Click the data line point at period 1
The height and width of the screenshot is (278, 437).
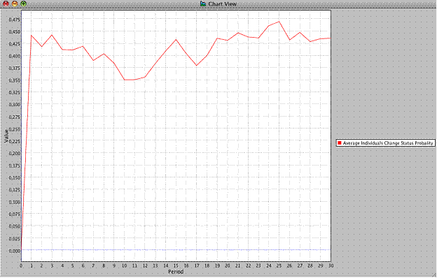click(32, 36)
